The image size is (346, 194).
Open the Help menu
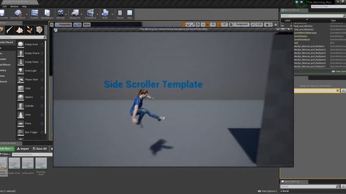coord(24,6)
